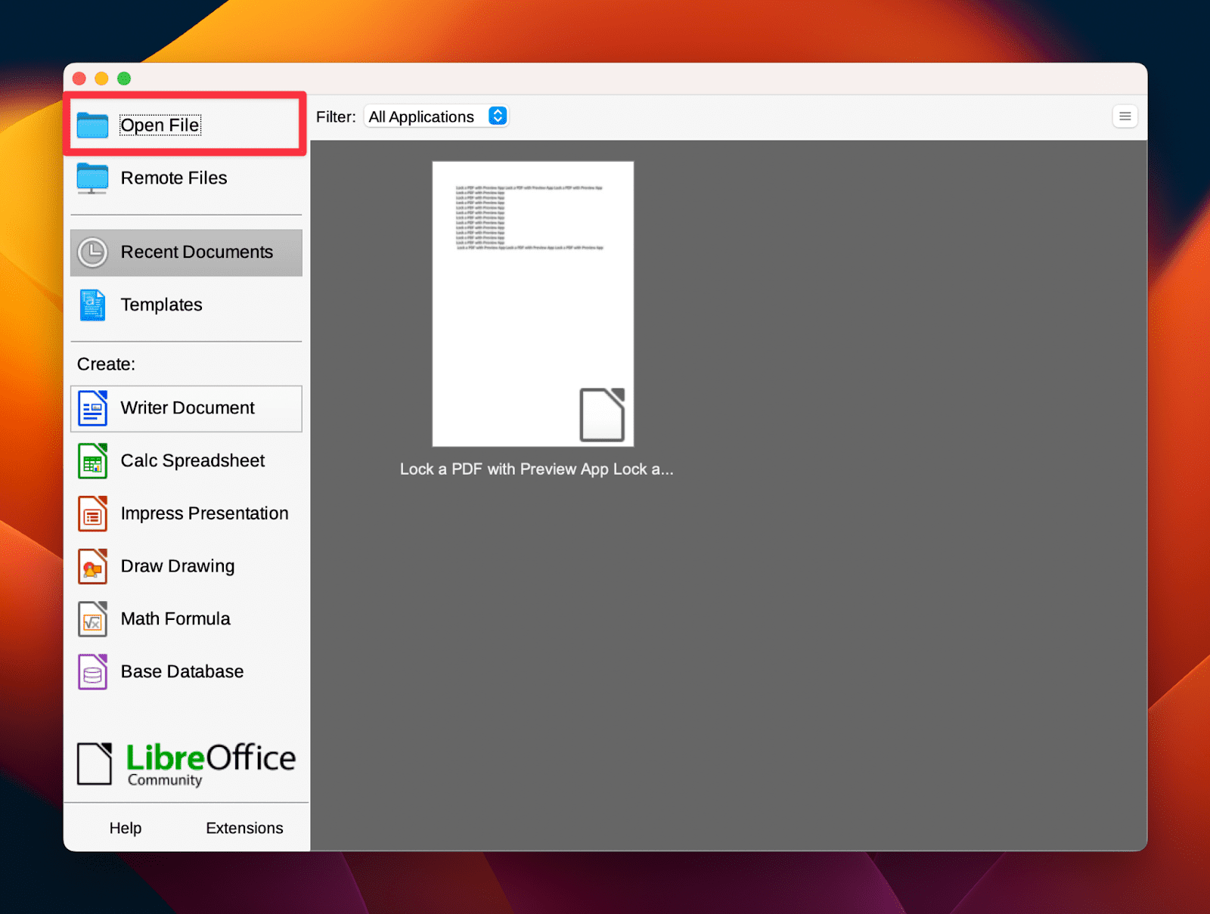This screenshot has height=914, width=1210.
Task: Click the Calc Spreadsheet icon
Action: tap(92, 461)
